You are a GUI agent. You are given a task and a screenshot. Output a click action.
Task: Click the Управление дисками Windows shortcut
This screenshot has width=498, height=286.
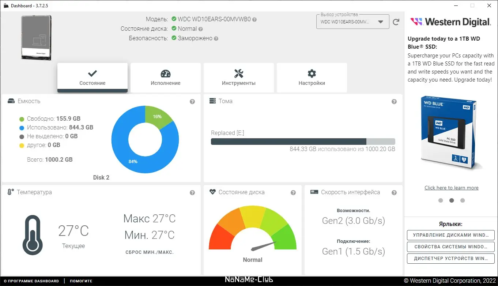click(x=451, y=235)
